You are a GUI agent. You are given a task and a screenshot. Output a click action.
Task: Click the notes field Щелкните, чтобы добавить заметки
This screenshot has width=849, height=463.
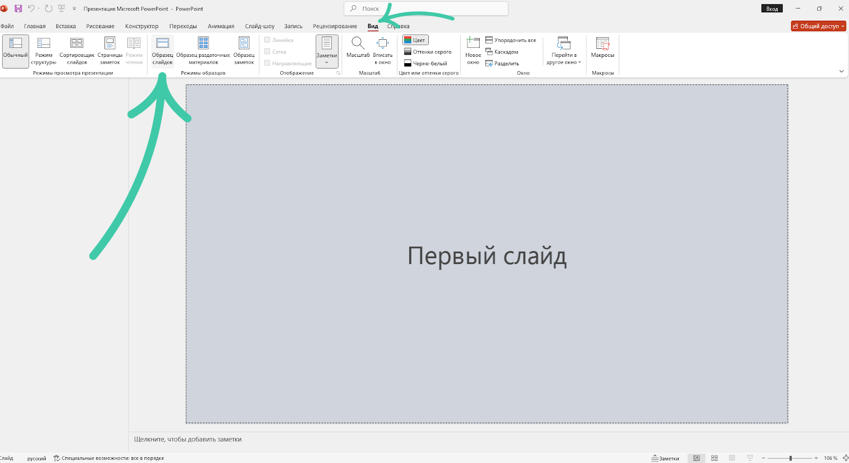pos(188,439)
